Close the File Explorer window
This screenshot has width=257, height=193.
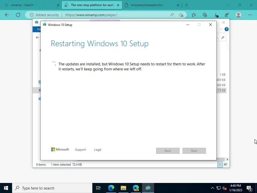click(224, 22)
